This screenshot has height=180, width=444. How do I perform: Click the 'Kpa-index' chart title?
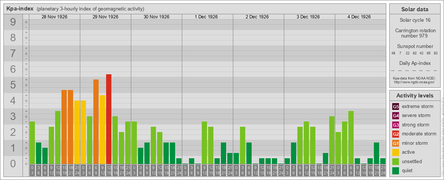tap(20, 9)
